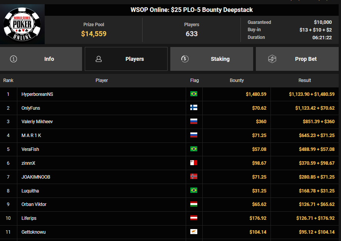Click the Brazil flag beside HyperboreanNS
Viewport: 341px width, 241px height.
[x=194, y=94]
